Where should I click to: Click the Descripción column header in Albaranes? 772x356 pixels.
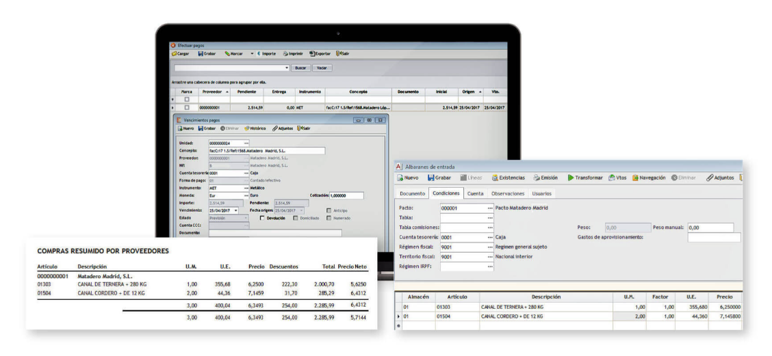click(x=546, y=297)
